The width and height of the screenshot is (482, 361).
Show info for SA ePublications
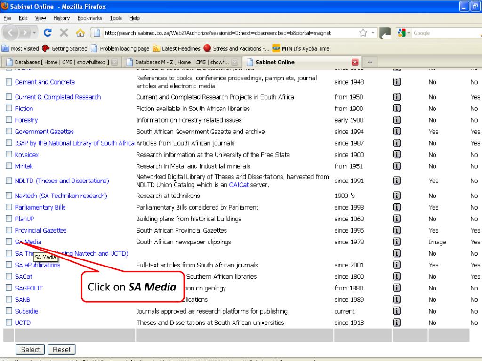pos(396,265)
